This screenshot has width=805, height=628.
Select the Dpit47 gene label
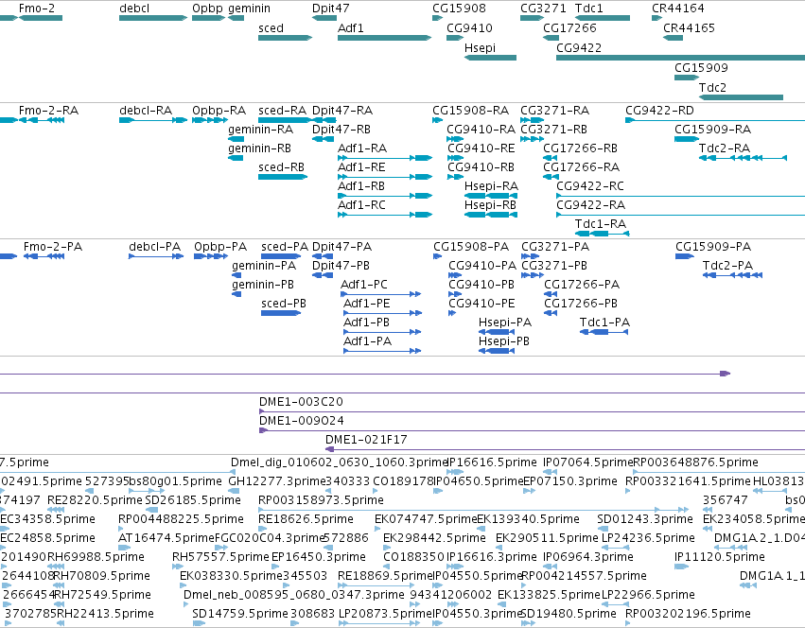click(331, 9)
